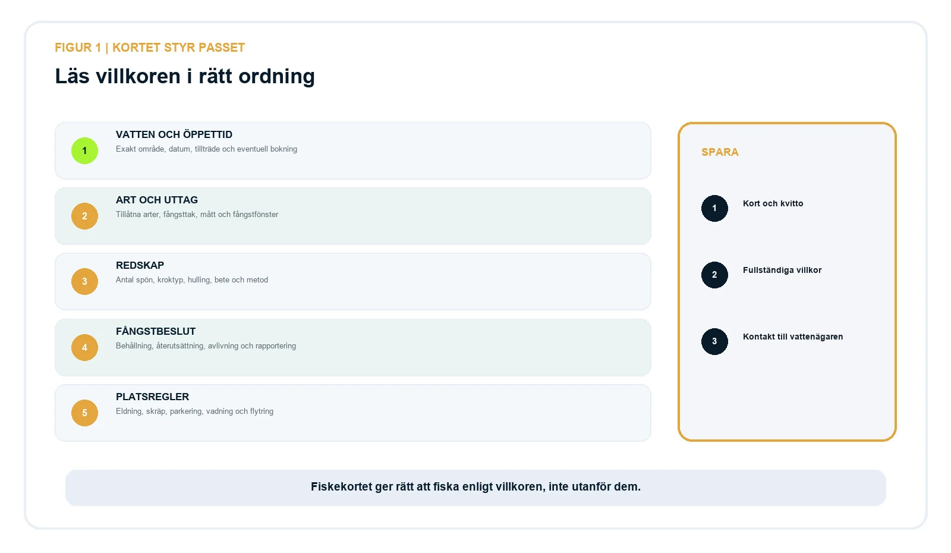Screen dimensions: 951x553
Task: Click the REDSKAP heading
Action: pos(140,265)
